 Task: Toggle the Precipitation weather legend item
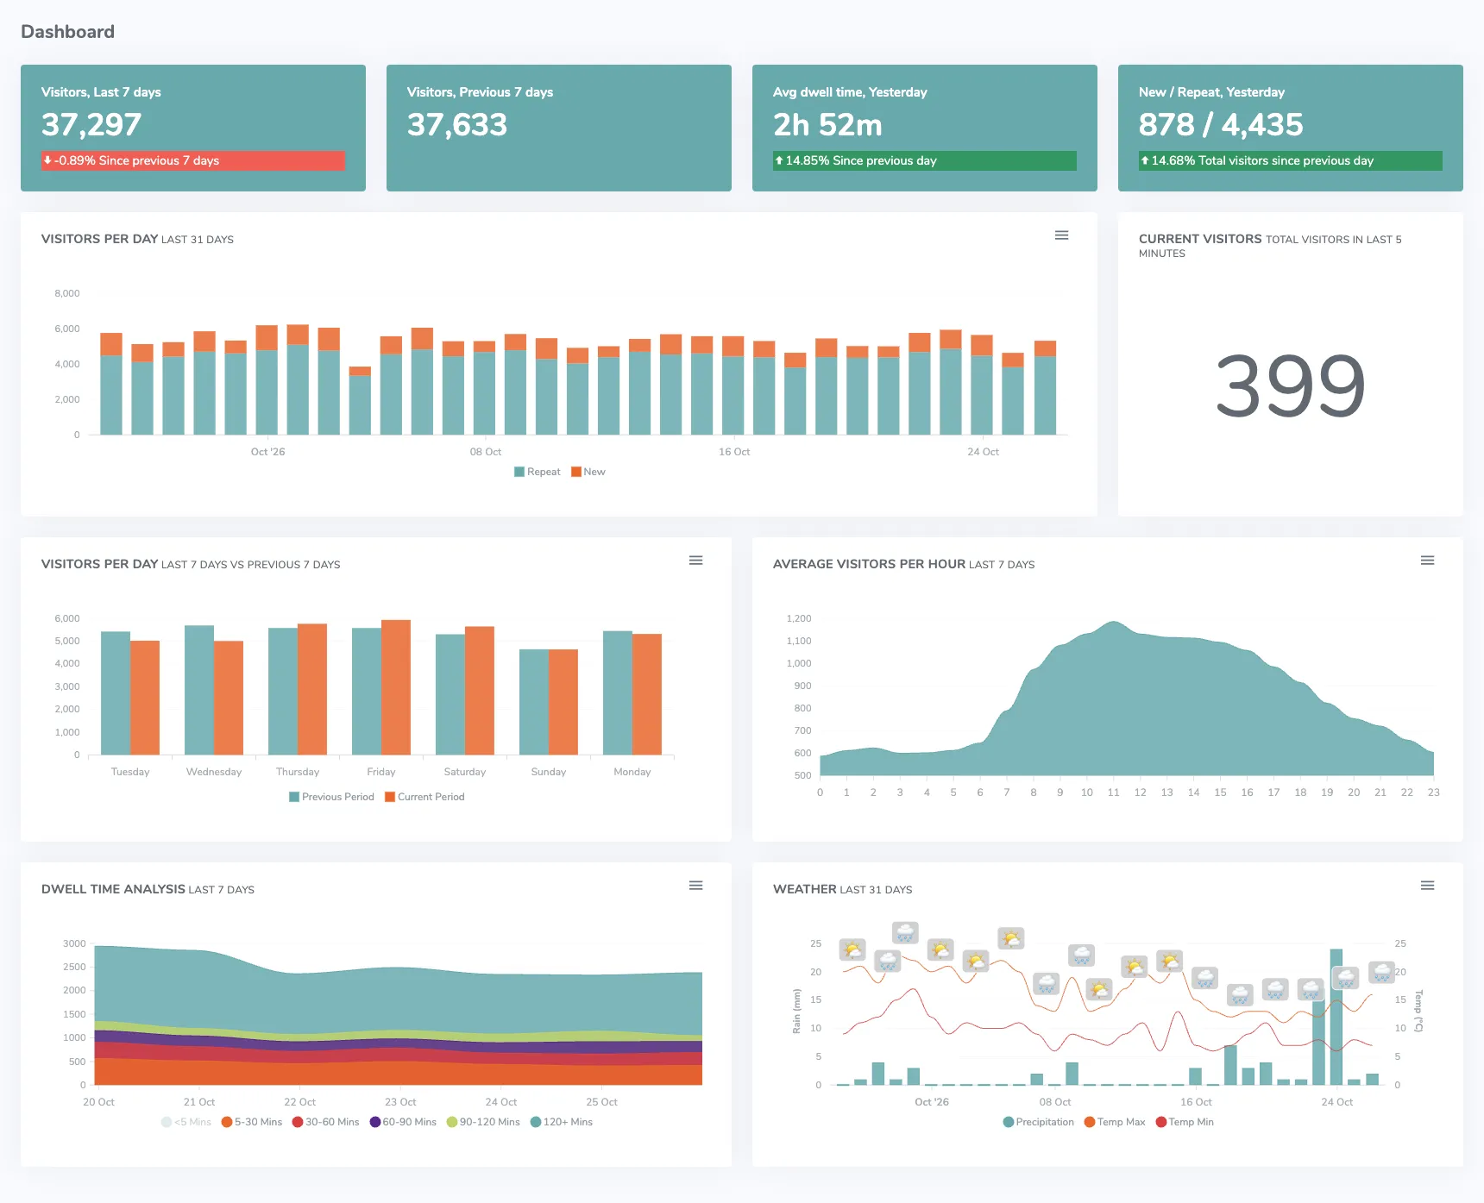[1039, 1122]
